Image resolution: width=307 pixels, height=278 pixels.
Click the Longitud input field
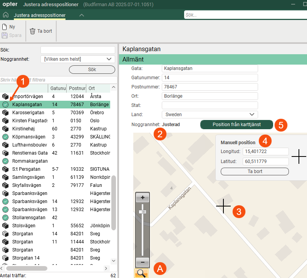(x=265, y=151)
